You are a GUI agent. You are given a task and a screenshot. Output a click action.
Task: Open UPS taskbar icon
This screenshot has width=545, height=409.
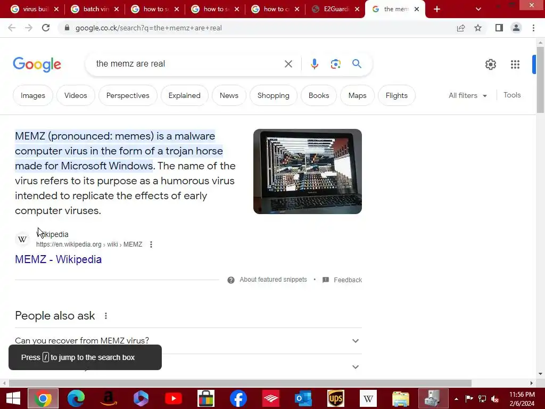tap(336, 398)
